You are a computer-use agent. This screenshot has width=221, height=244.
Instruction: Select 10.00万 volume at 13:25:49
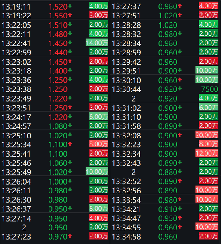click(97, 171)
